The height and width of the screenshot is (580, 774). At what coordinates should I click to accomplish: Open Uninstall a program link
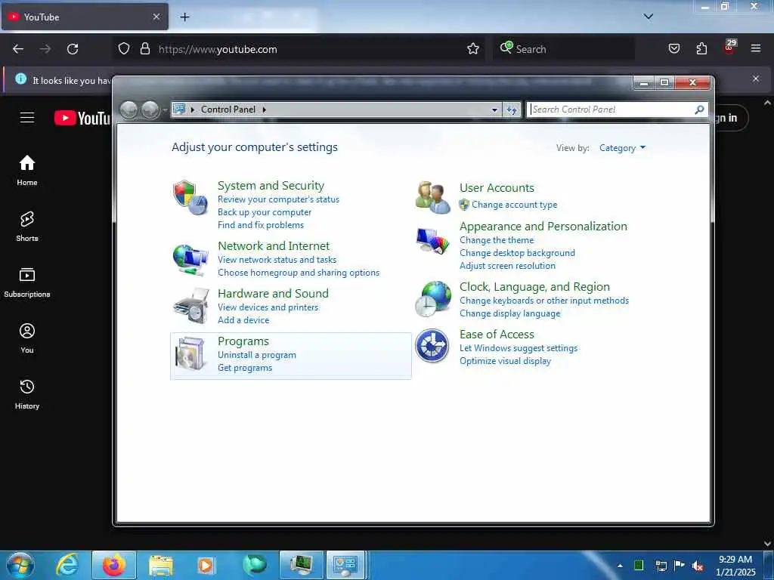click(x=257, y=355)
